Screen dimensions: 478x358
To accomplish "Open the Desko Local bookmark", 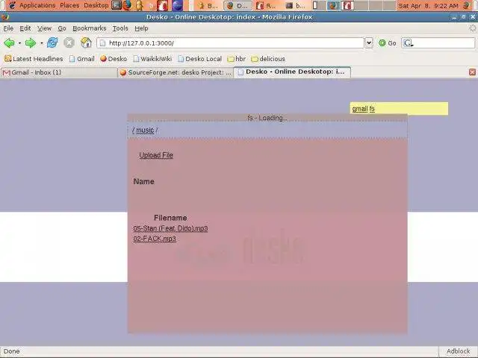I will click(x=199, y=59).
